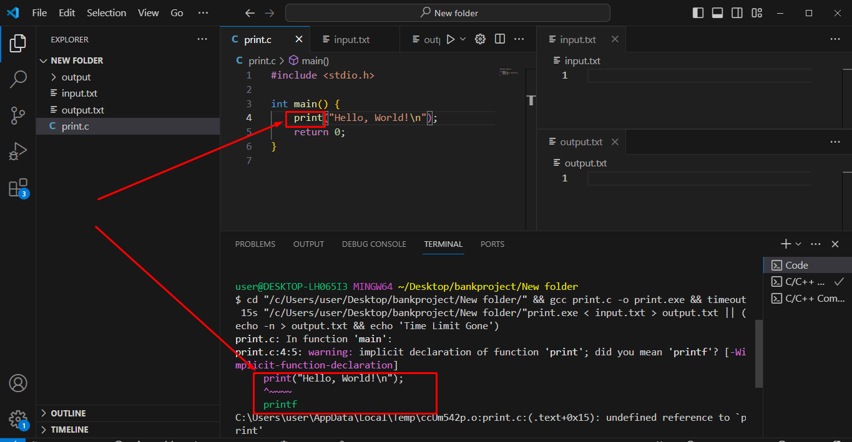Image resolution: width=852 pixels, height=442 pixels.
Task: Open the Selection menu
Action: click(x=106, y=13)
